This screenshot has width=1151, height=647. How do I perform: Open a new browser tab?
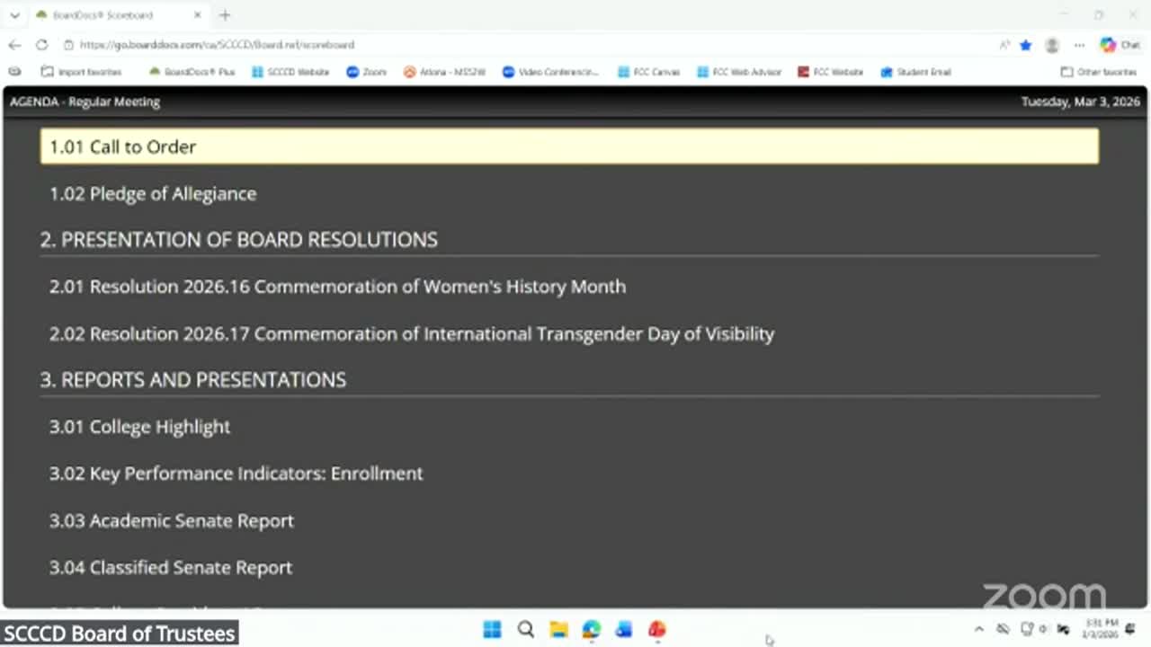click(225, 15)
